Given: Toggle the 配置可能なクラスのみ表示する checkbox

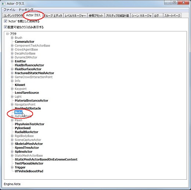Looking at the screenshot, I should pos(6,27).
